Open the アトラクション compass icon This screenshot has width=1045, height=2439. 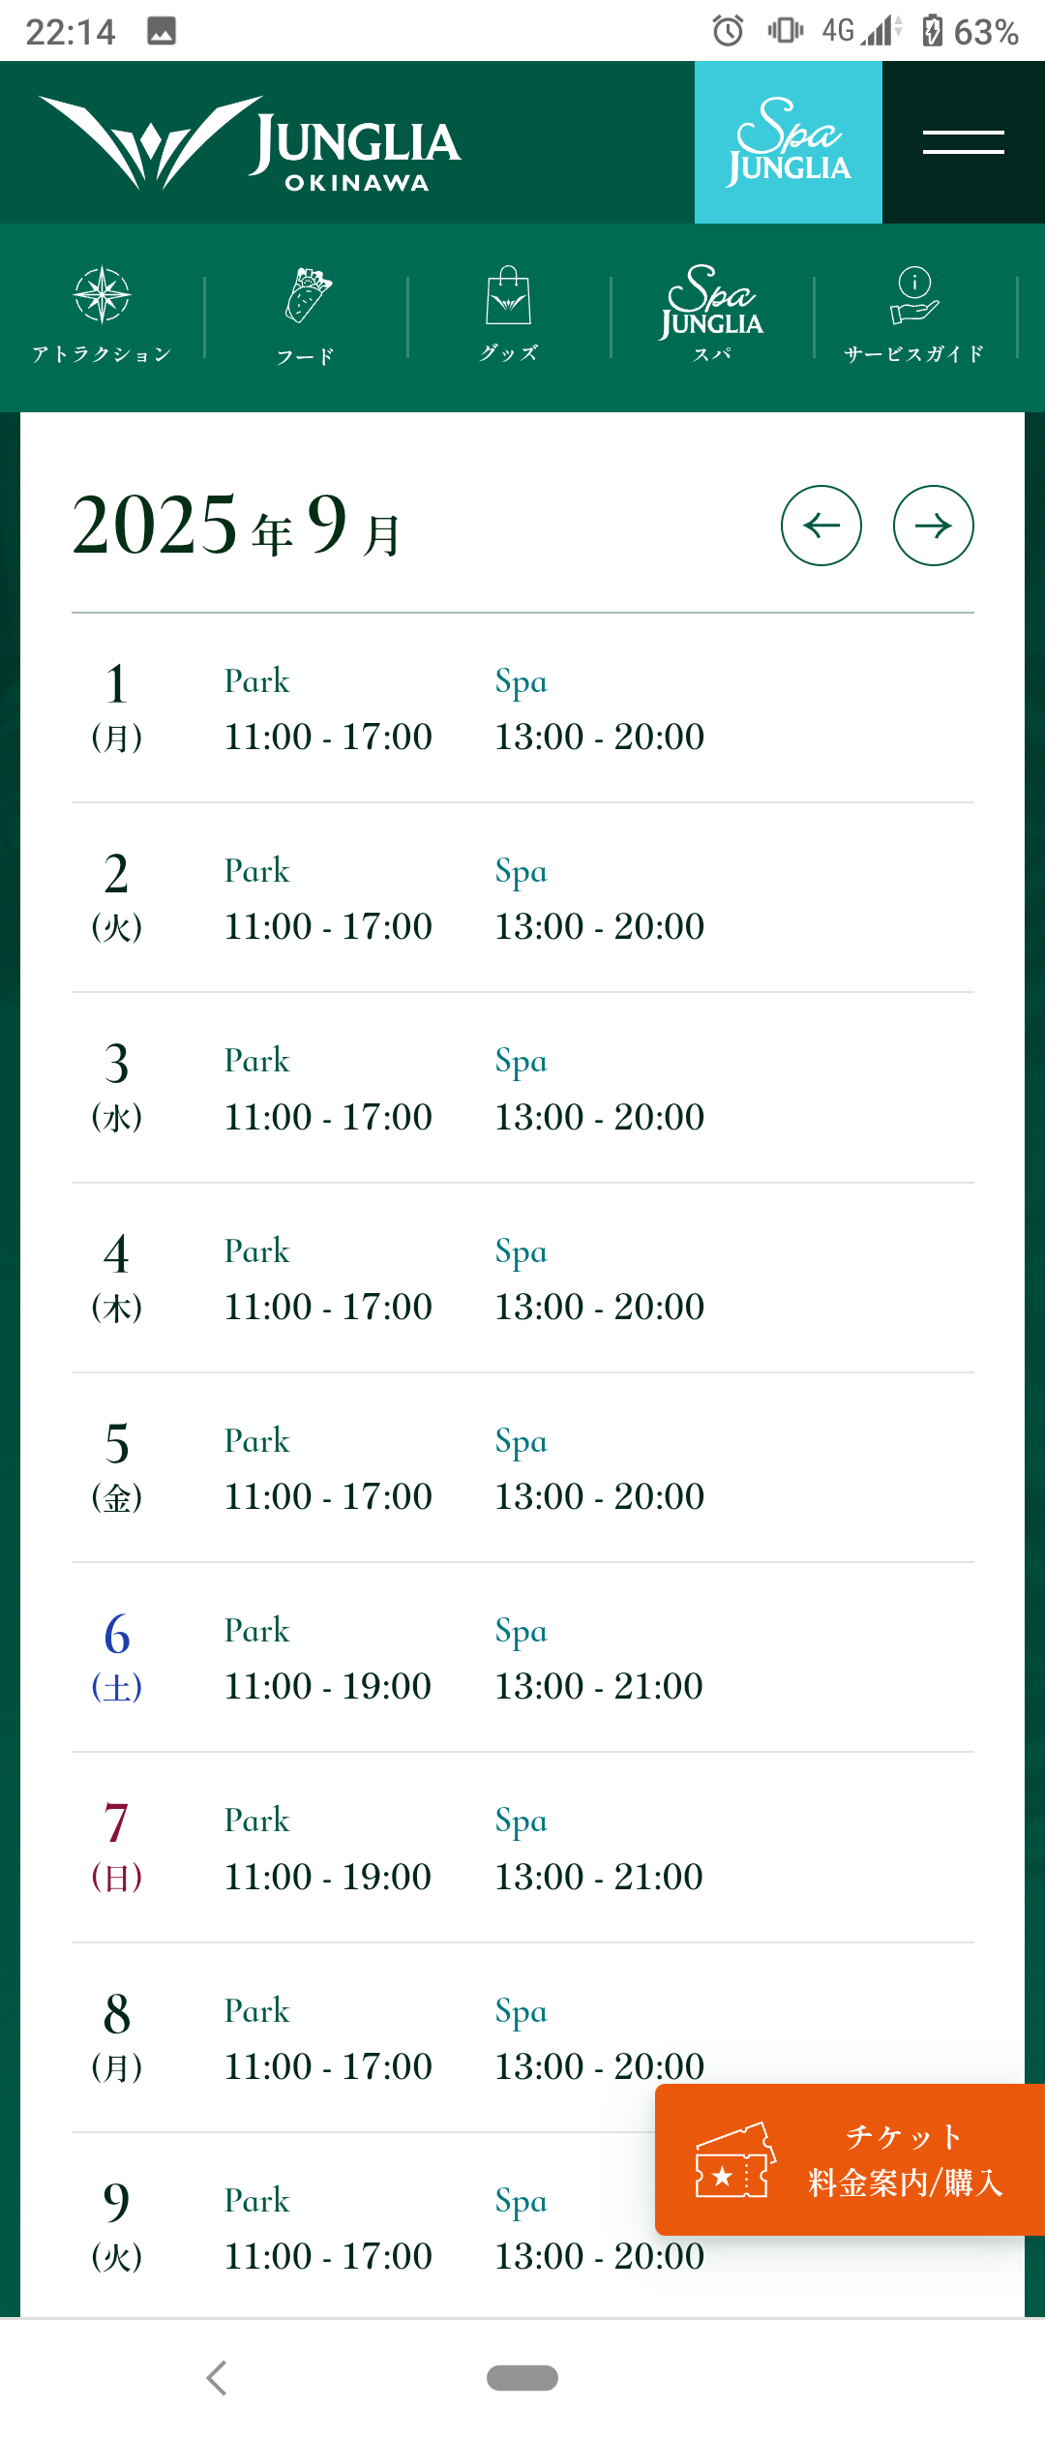click(103, 295)
